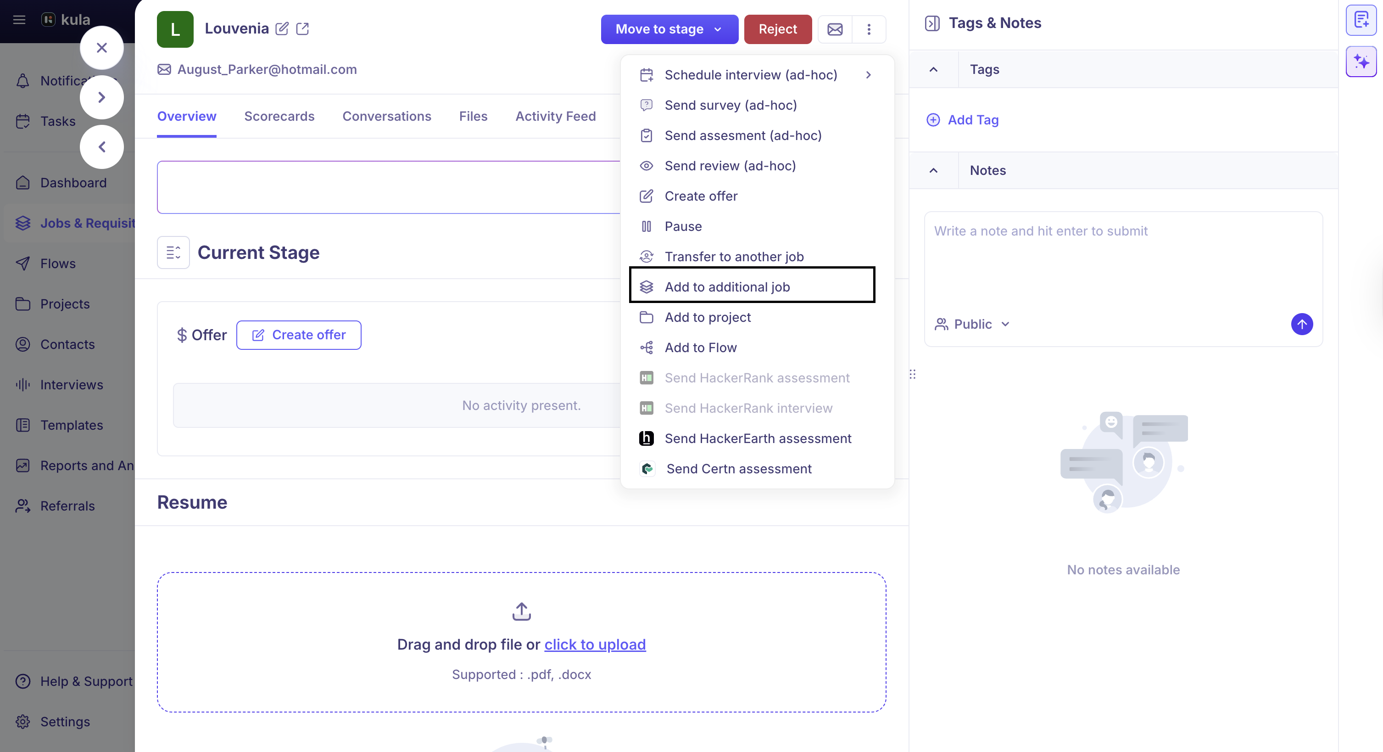Click the three-dot more options button

[x=869, y=29]
